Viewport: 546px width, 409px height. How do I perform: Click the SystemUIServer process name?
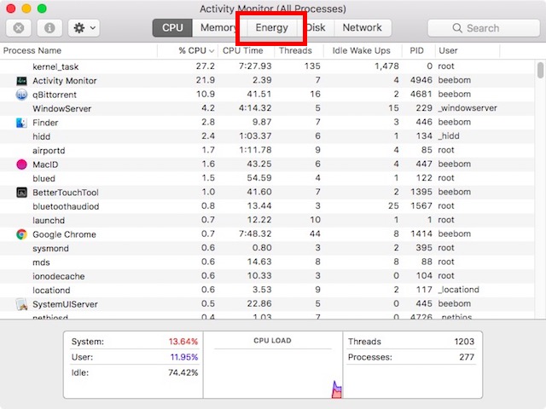click(65, 304)
